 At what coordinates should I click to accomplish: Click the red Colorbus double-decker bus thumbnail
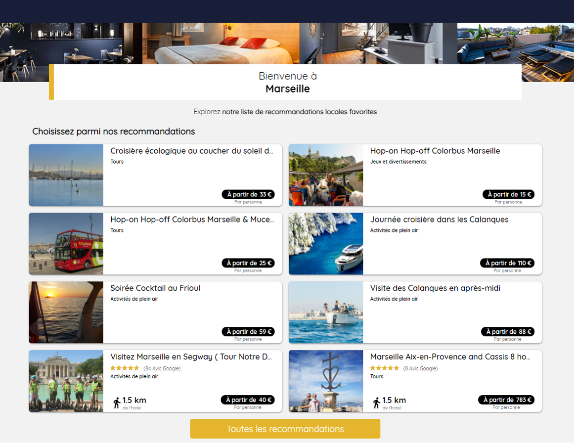(x=66, y=244)
